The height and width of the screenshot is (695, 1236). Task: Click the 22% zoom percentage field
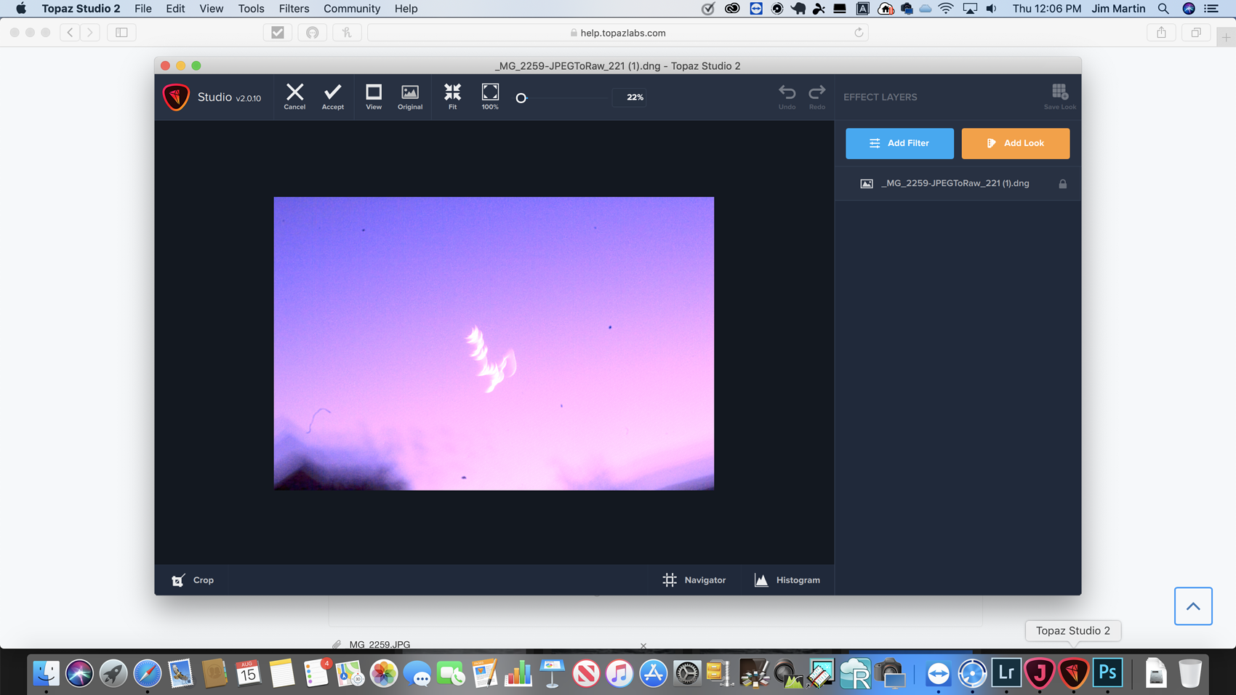pyautogui.click(x=635, y=97)
